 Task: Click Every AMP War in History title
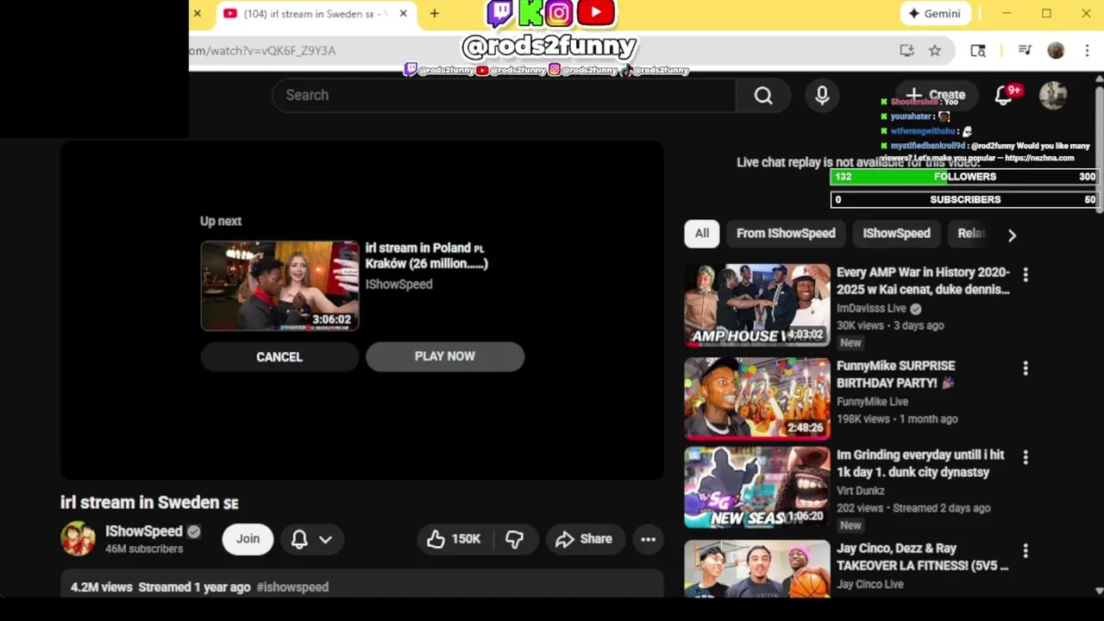[923, 281]
